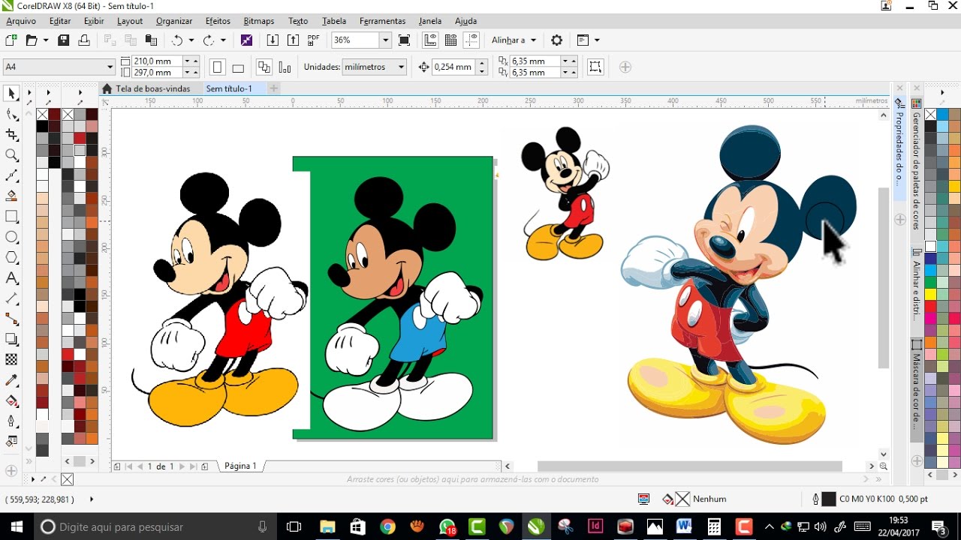Select the Connector tool
The width and height of the screenshot is (961, 540).
11,319
